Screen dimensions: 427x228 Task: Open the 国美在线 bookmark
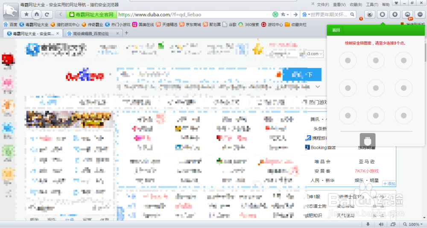click(143, 24)
